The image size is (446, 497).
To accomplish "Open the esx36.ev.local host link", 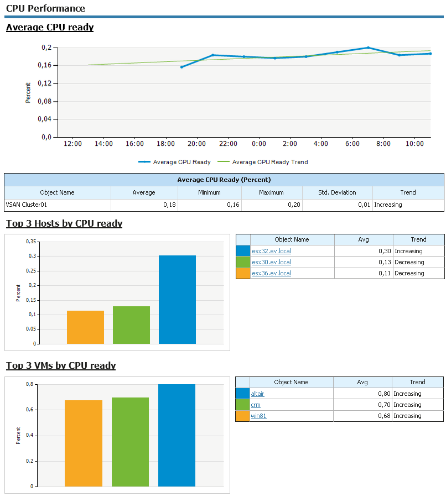I will point(271,273).
